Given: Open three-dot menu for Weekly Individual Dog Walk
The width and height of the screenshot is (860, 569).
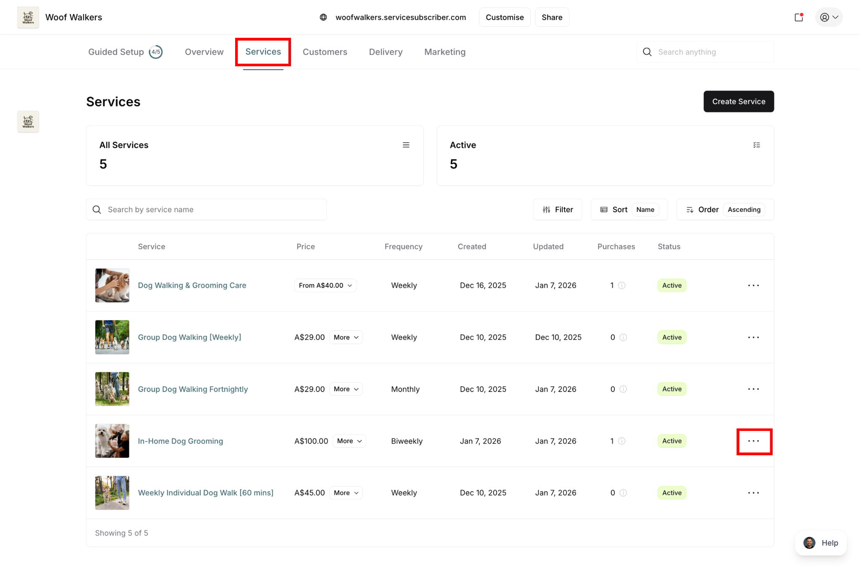Looking at the screenshot, I should click(754, 493).
